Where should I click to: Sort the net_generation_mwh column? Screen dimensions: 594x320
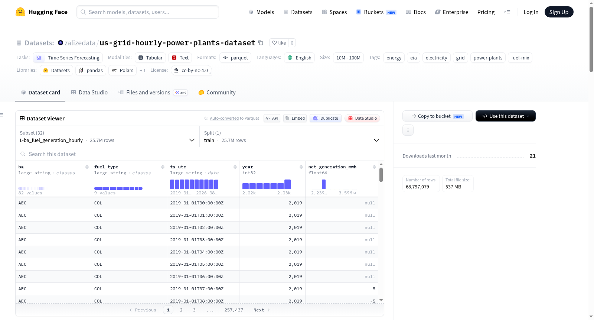(374, 167)
